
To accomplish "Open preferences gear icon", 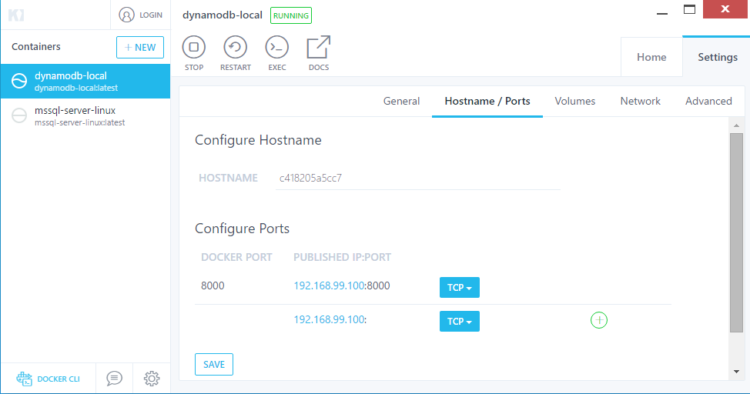I will click(x=152, y=378).
